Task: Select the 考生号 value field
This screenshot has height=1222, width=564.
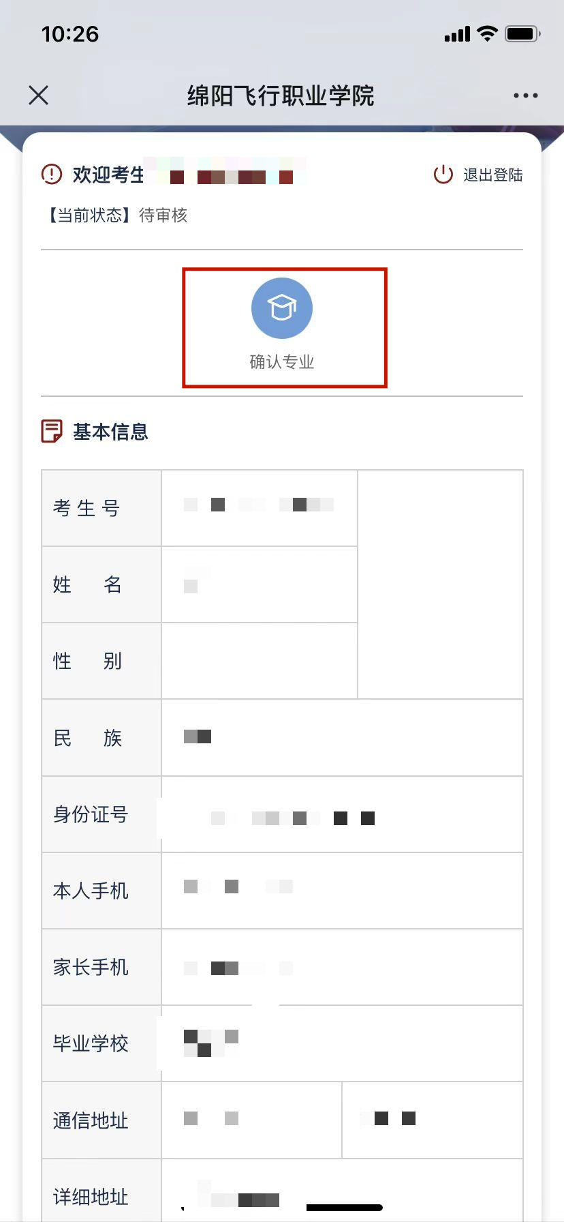Action: (x=259, y=507)
